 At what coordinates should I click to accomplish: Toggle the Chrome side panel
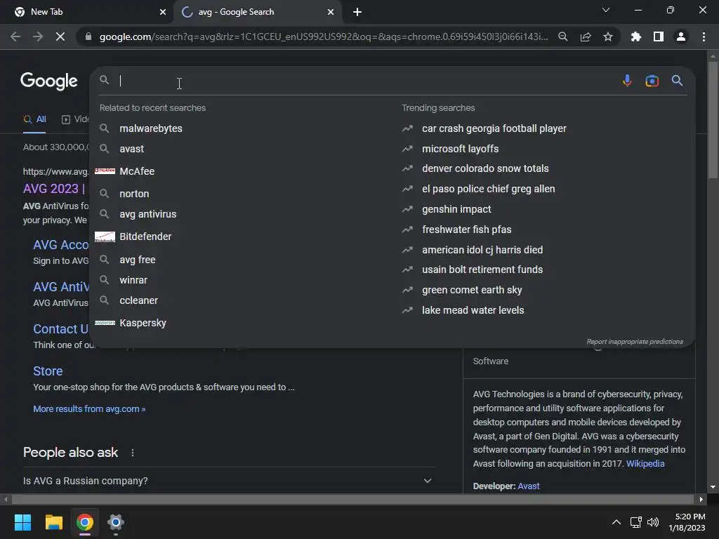click(x=658, y=36)
